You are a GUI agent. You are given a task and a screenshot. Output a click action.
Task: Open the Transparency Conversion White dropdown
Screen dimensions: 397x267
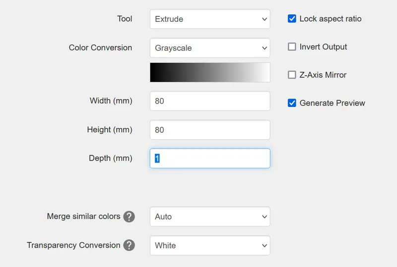click(x=210, y=245)
